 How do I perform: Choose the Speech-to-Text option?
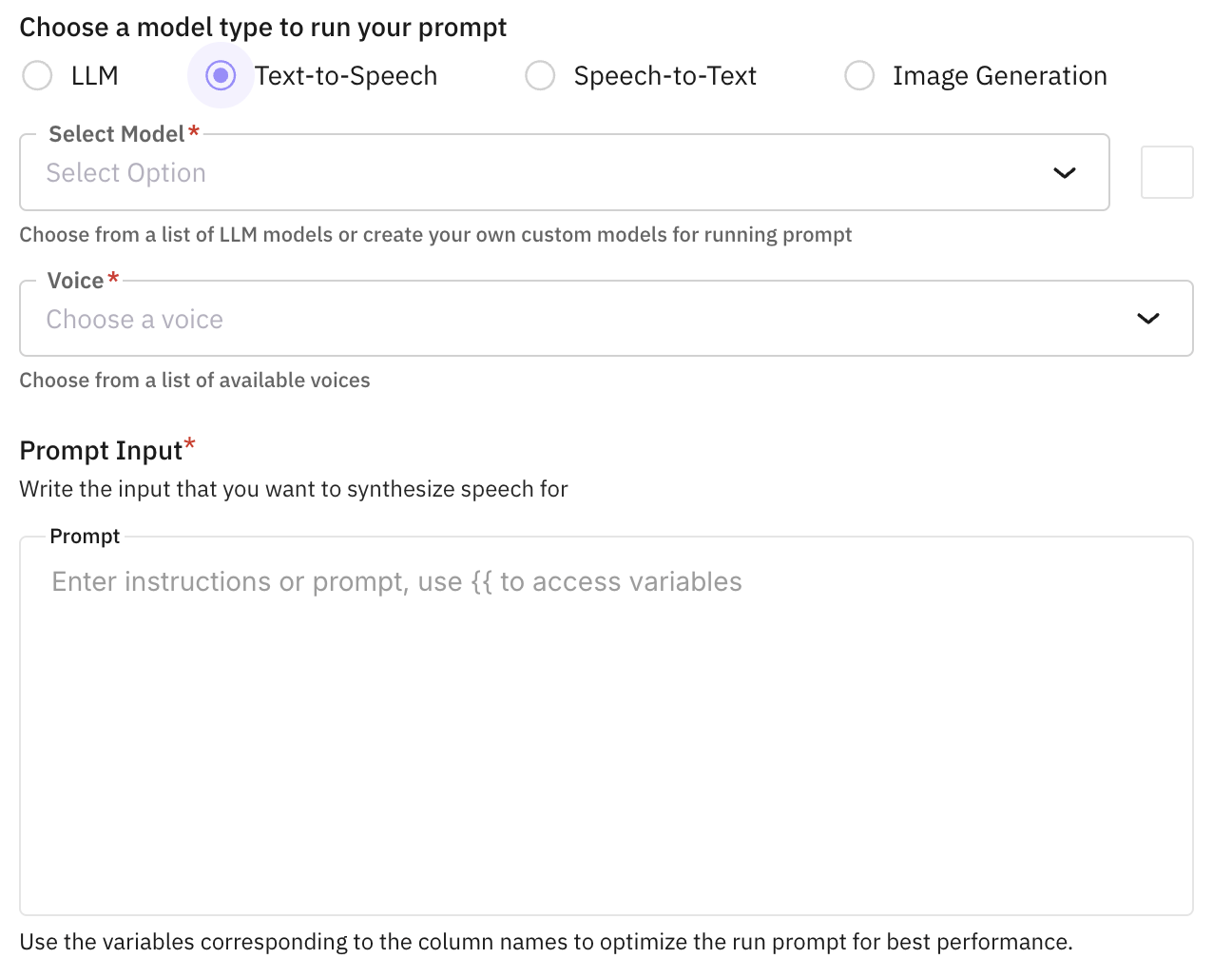540,75
